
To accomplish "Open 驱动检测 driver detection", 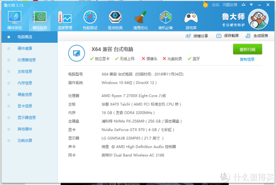I will click(115, 20).
